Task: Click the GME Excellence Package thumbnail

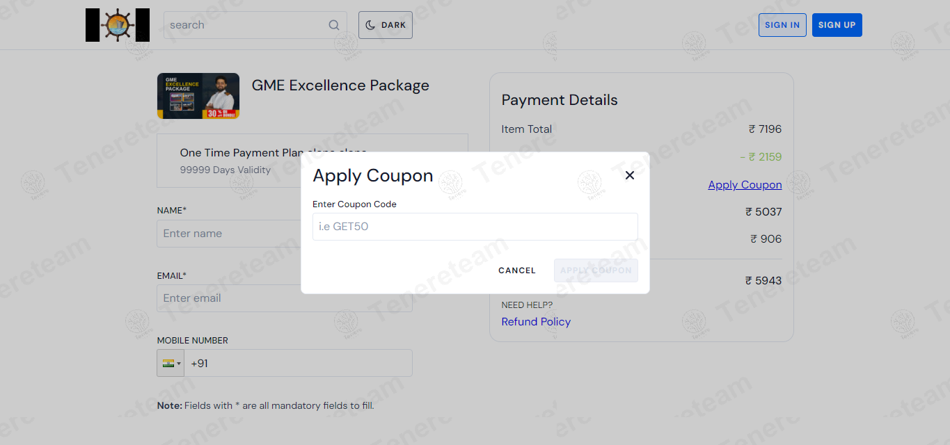Action: tap(198, 96)
